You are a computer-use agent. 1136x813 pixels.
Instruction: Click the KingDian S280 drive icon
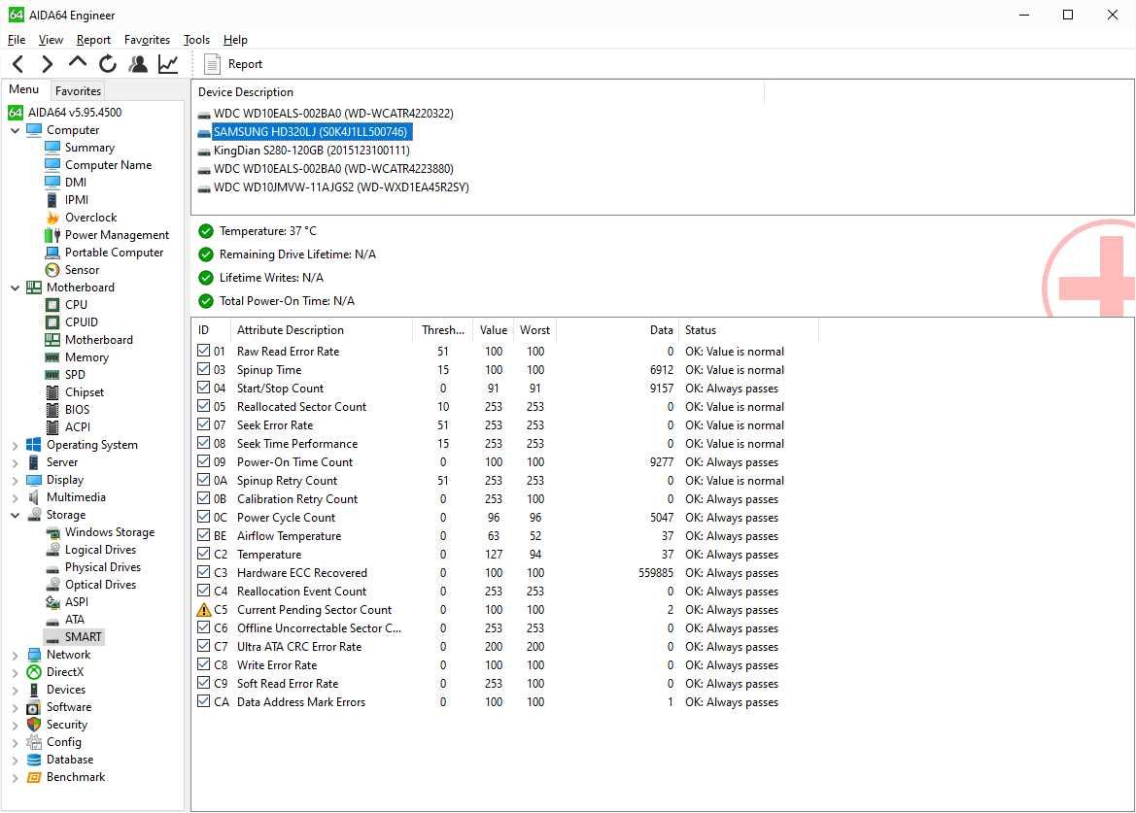(x=203, y=152)
